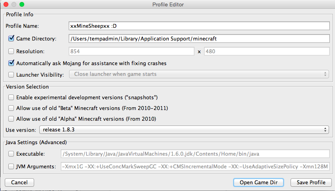This screenshot has height=191, width=335.
Task: Uncheck the Game Directory checkbox
Action: 11,39
